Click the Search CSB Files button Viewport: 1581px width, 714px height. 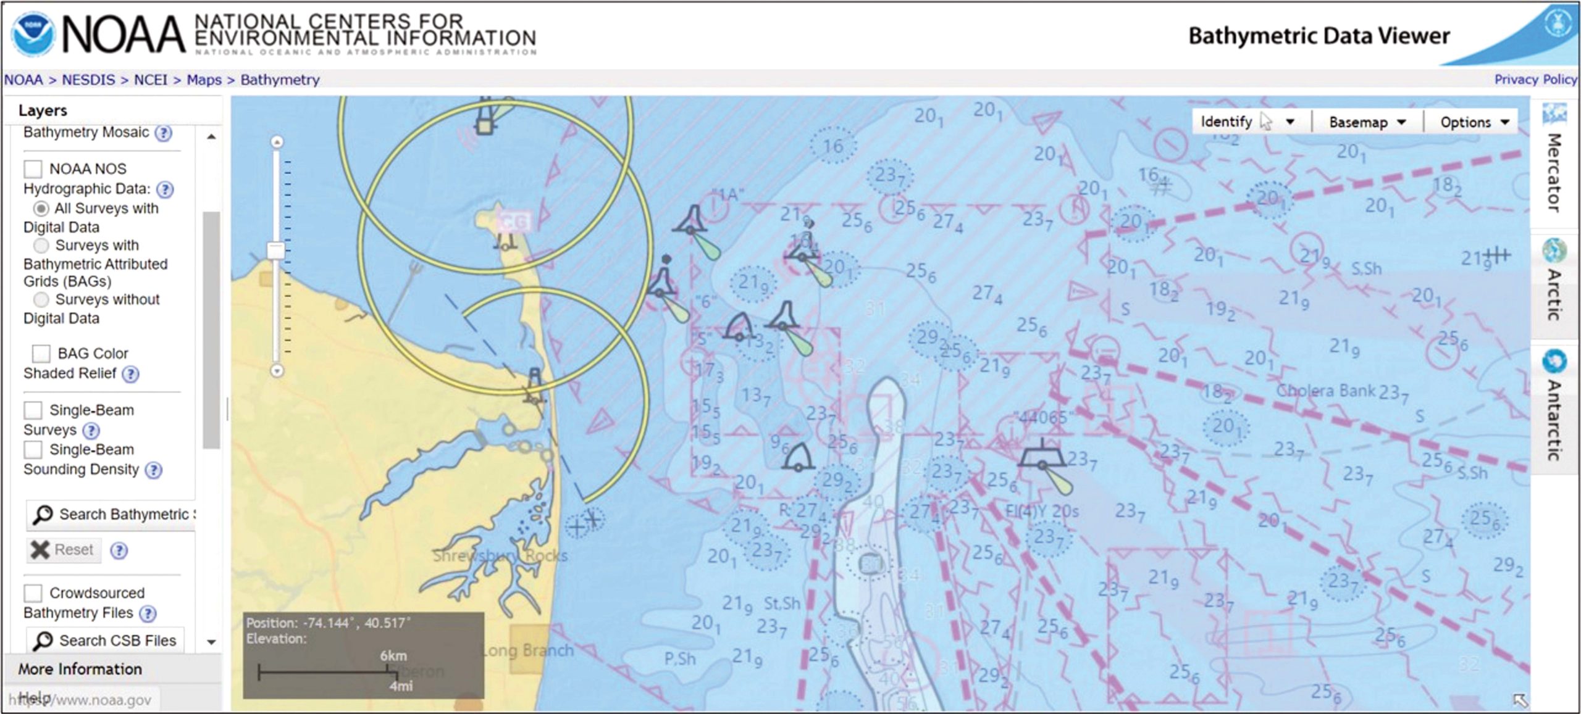(x=106, y=641)
